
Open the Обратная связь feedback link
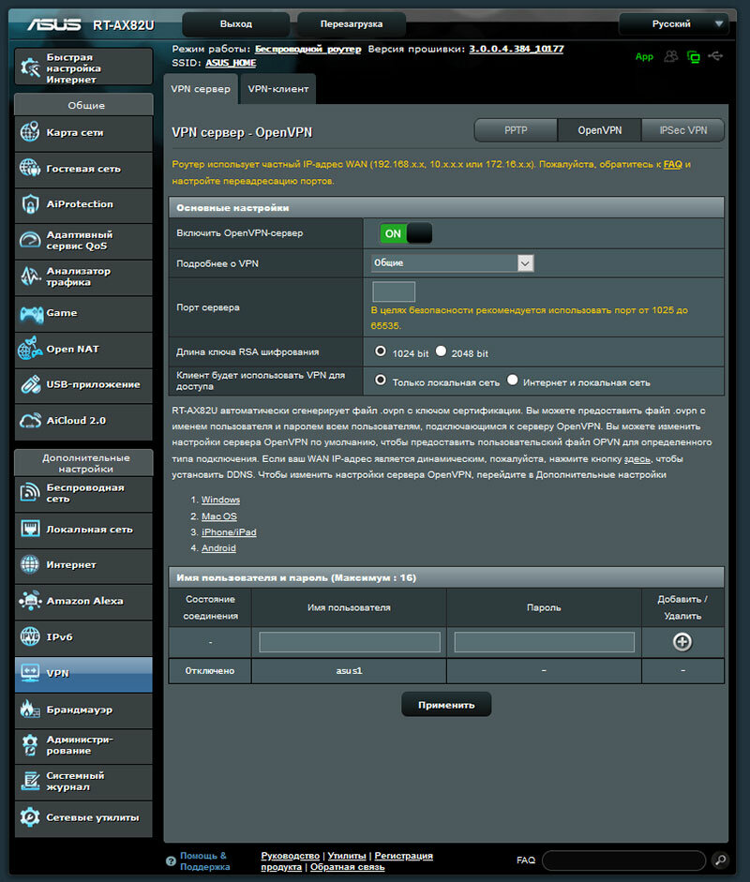pos(347,867)
